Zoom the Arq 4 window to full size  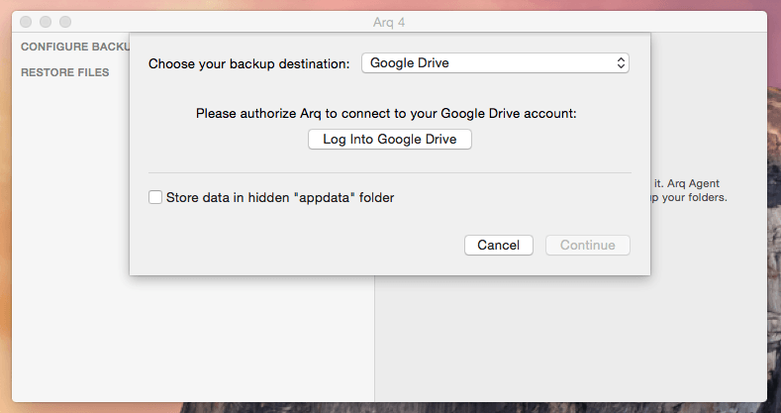click(x=65, y=22)
